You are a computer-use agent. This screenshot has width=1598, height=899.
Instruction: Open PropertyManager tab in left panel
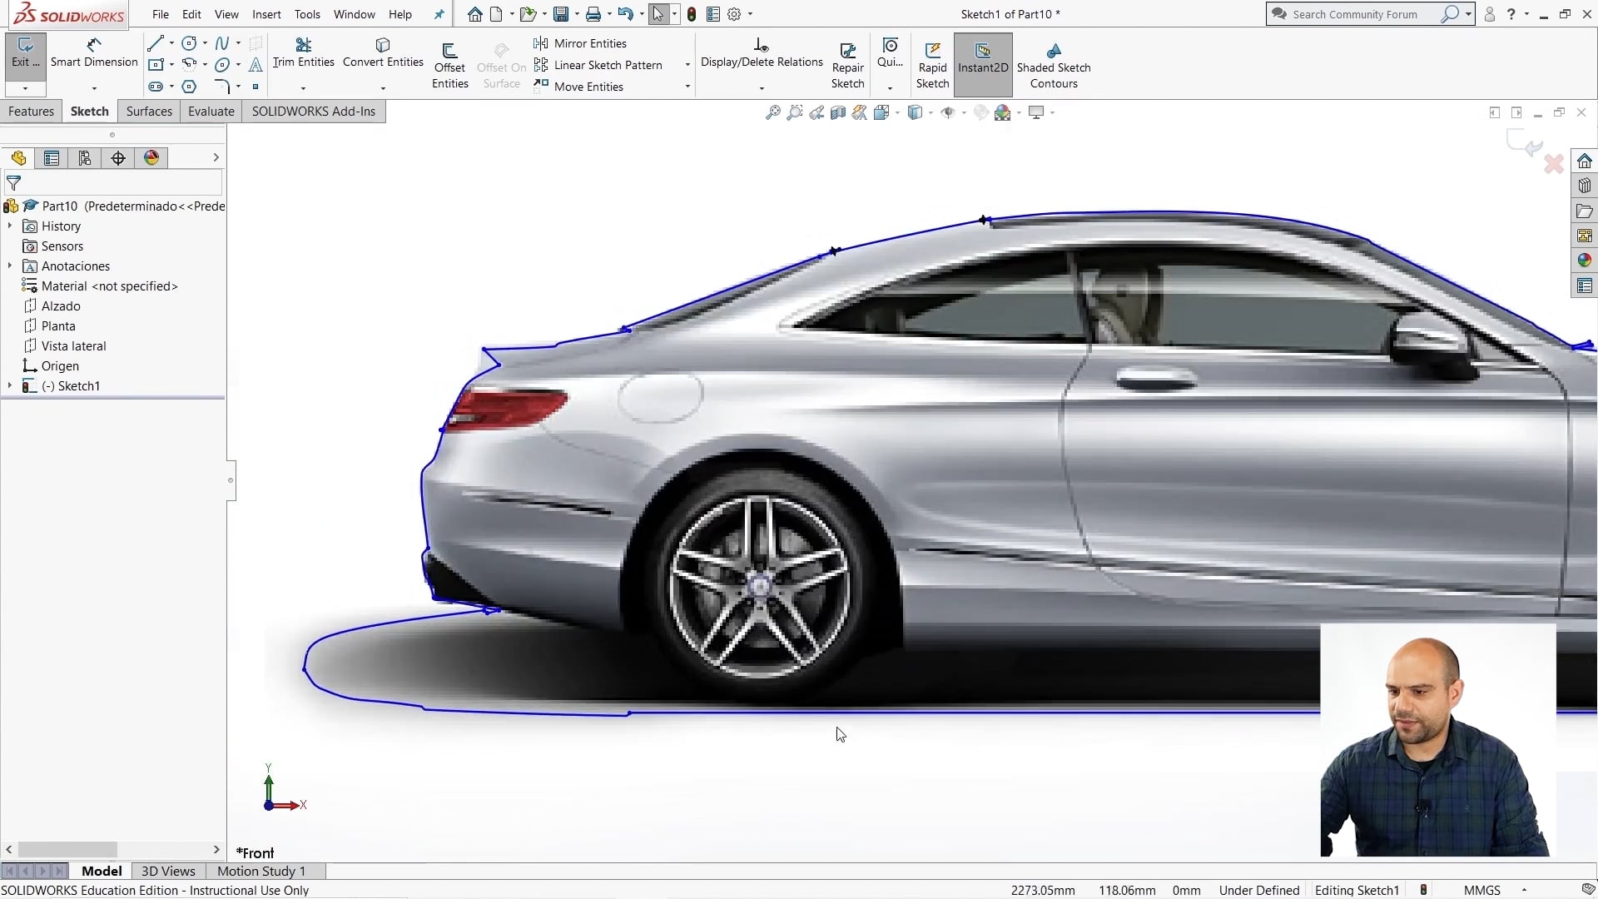tap(52, 158)
